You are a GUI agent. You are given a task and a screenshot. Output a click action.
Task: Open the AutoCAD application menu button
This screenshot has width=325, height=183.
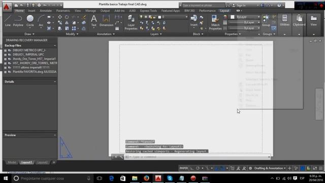pyautogui.click(x=7, y=7)
